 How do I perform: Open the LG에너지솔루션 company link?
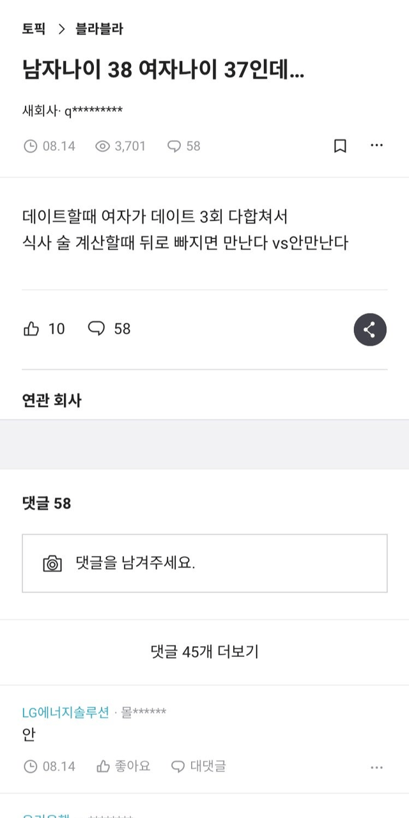click(x=65, y=713)
